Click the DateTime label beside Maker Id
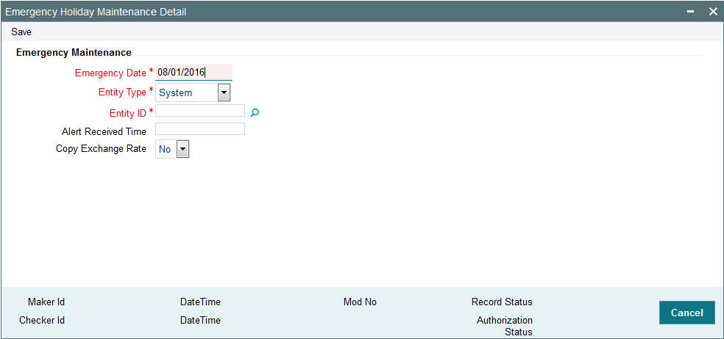724x339 pixels. tap(200, 302)
